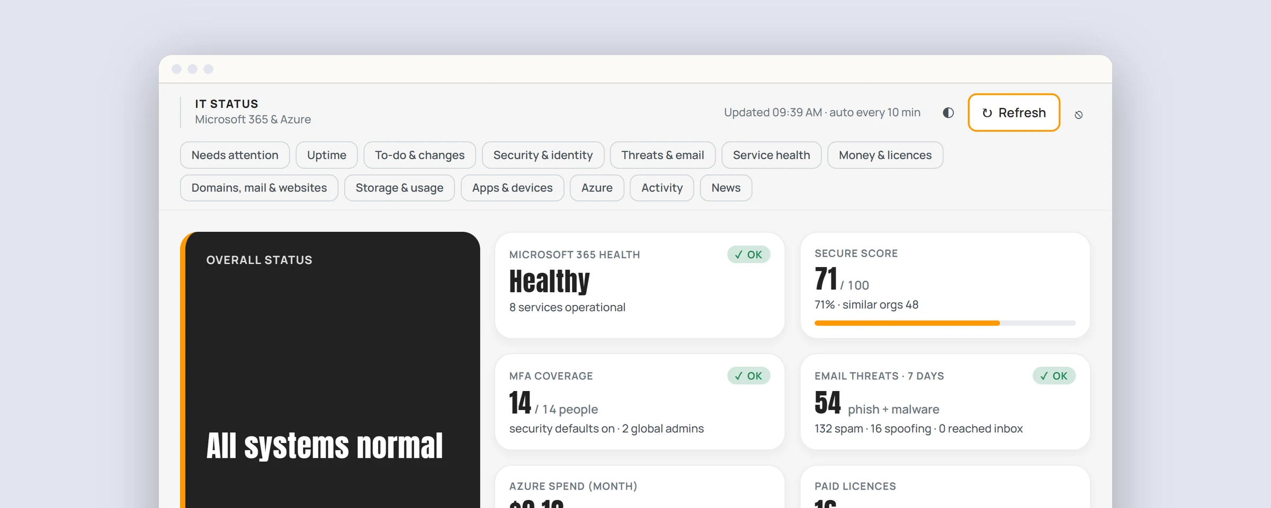Image resolution: width=1271 pixels, height=508 pixels.
Task: Jump to the Uptime section
Action: (327, 155)
